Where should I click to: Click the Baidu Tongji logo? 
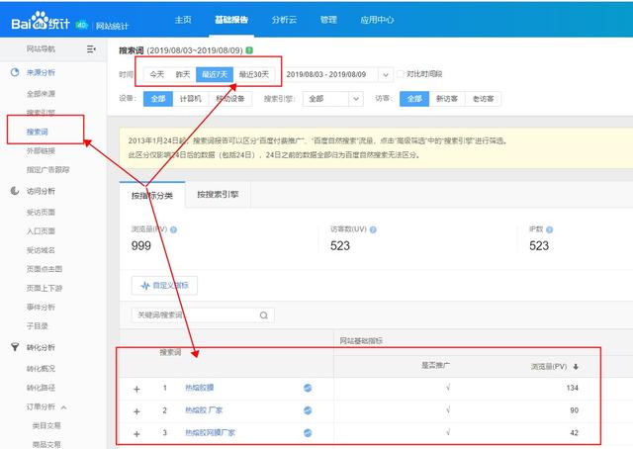(x=41, y=22)
